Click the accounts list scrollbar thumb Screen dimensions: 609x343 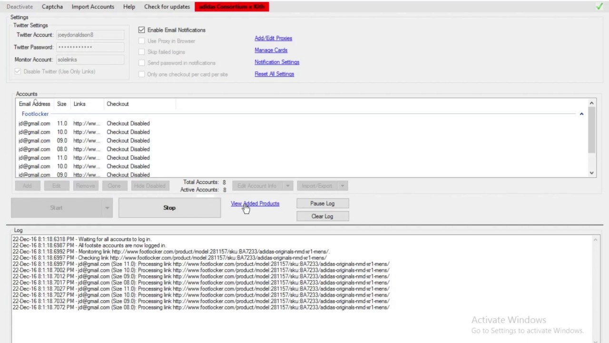(592, 130)
